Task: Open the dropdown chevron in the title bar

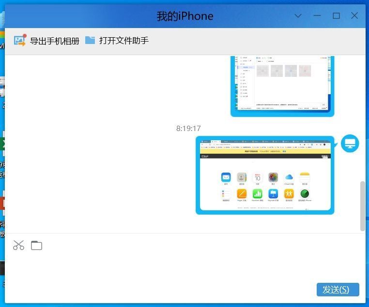Action: point(298,16)
